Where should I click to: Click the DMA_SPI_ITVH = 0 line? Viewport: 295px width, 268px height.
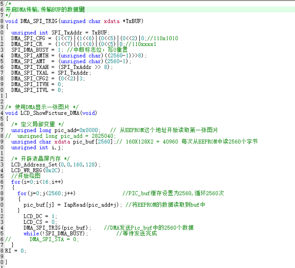(37, 84)
